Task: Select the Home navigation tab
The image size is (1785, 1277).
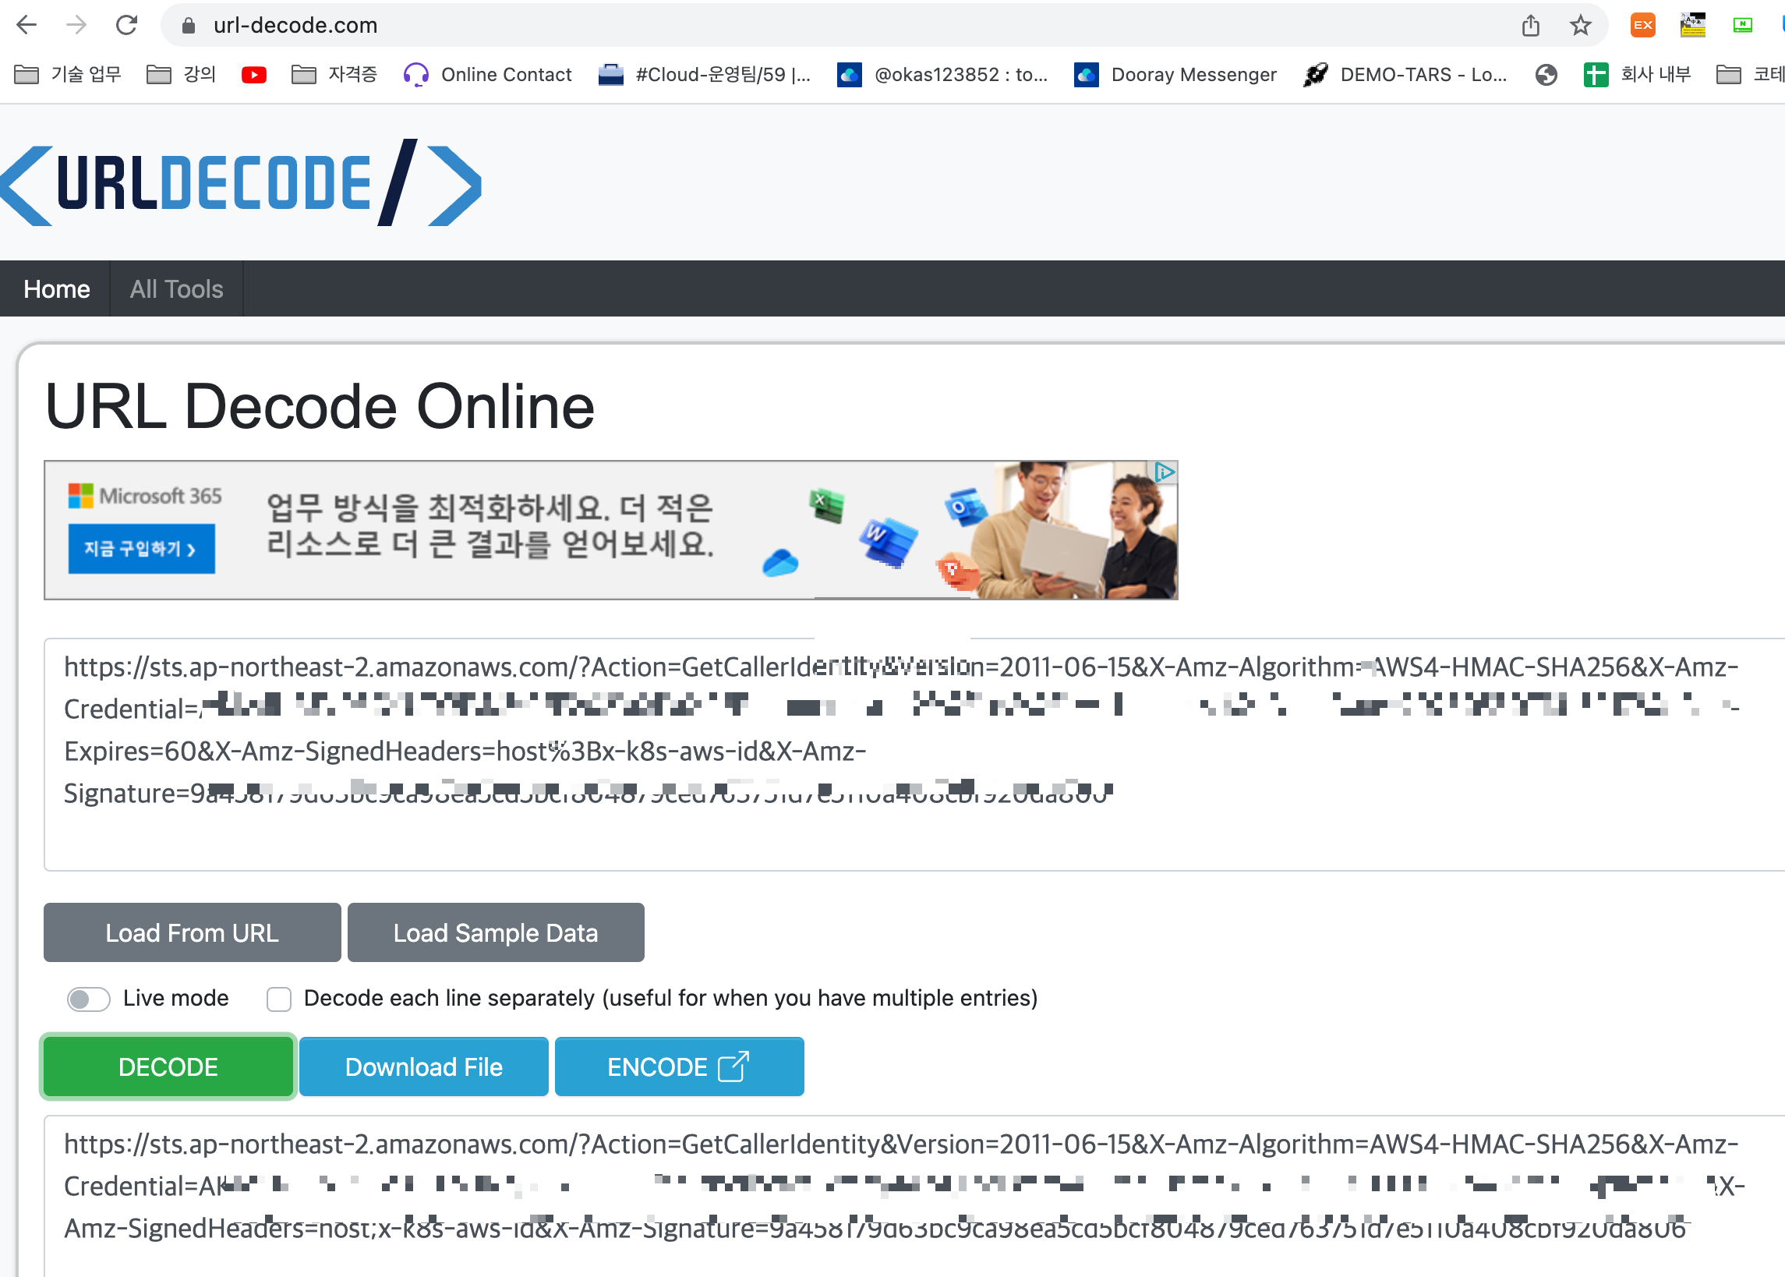Action: click(57, 288)
